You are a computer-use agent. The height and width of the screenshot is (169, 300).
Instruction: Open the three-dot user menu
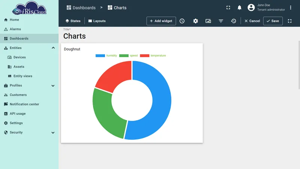[290, 8]
